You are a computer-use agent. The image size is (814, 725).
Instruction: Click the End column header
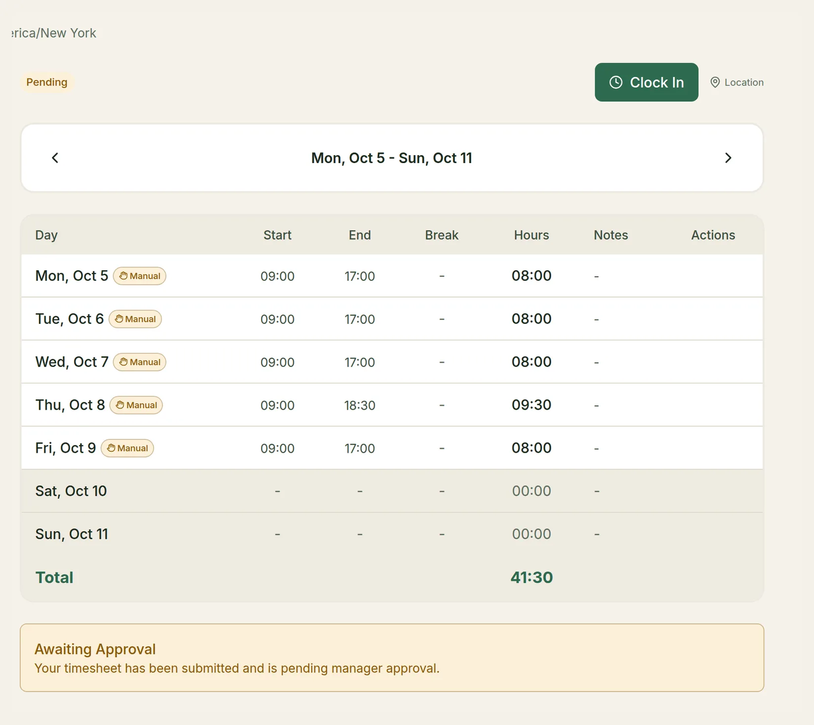pyautogui.click(x=360, y=235)
